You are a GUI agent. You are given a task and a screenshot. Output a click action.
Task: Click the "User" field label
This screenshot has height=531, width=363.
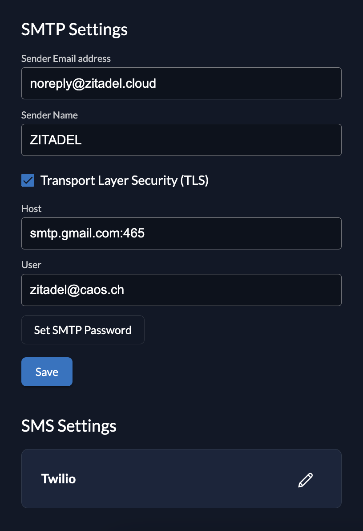pyautogui.click(x=31, y=265)
